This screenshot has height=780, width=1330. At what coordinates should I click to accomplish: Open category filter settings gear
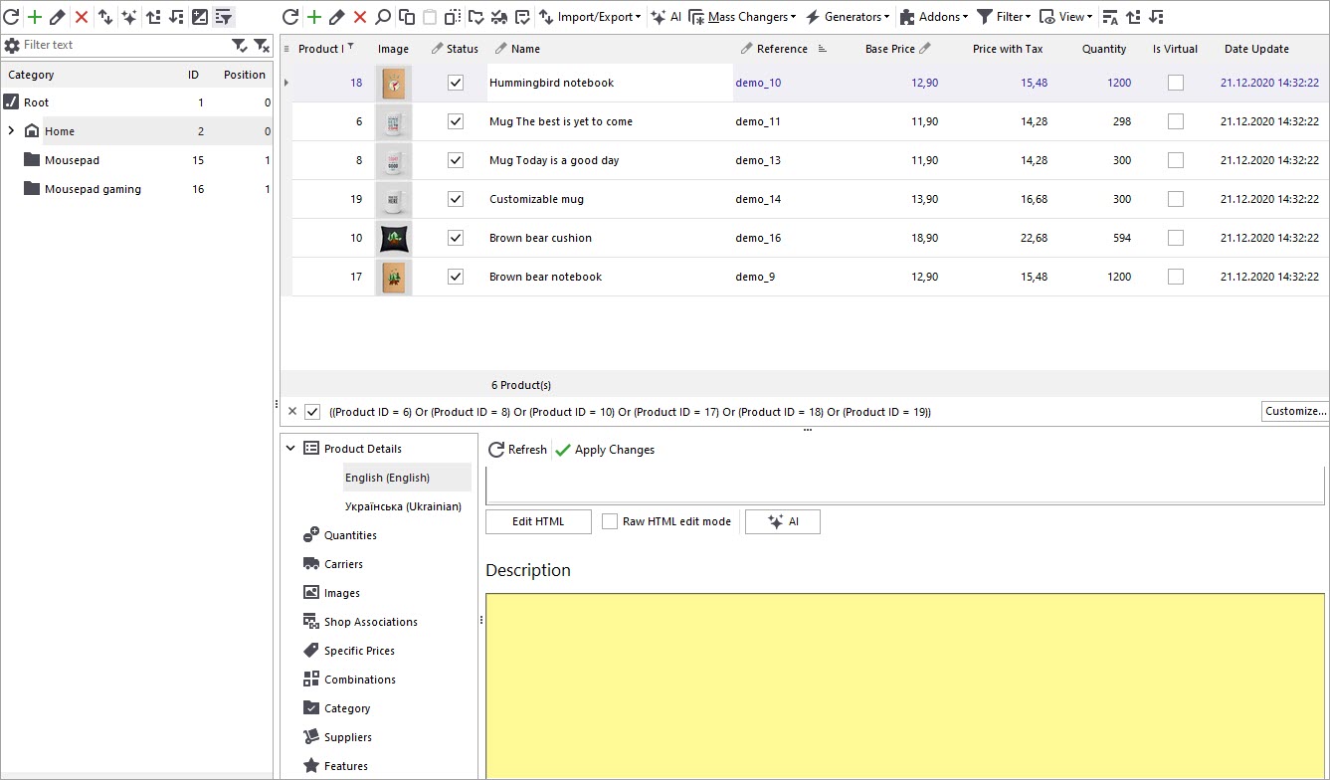click(x=12, y=45)
